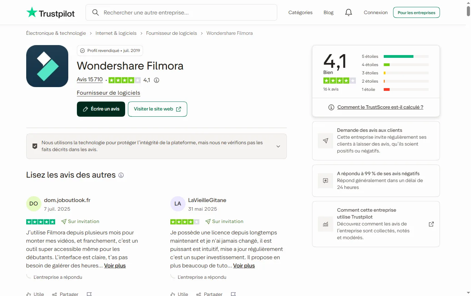This screenshot has width=471, height=296.
Task: Click info icon beside 4,1 rating
Action: click(157, 80)
